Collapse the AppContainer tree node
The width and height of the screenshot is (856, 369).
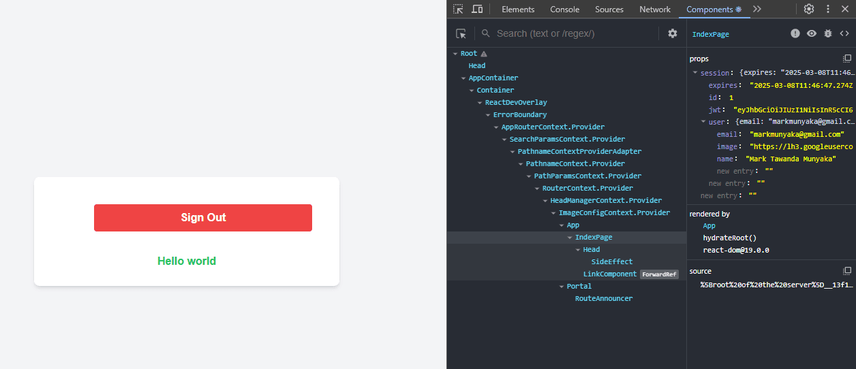coord(463,78)
